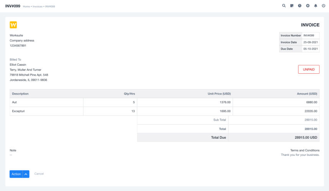
Task: Open the Invoices breadcrumb link
Action: pyautogui.click(x=38, y=6)
